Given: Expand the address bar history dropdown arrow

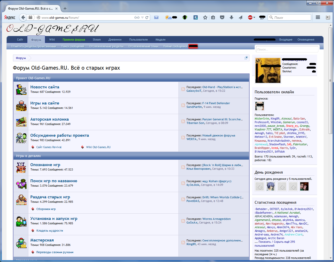Looking at the screenshot, I should (x=142, y=17).
